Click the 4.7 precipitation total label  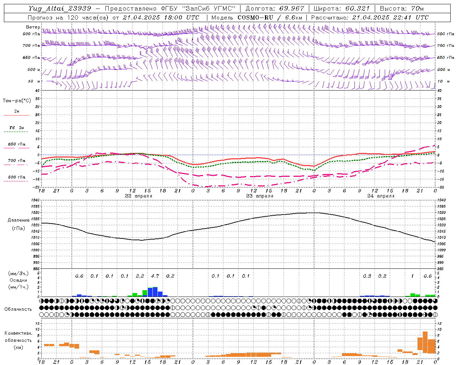click(x=155, y=276)
